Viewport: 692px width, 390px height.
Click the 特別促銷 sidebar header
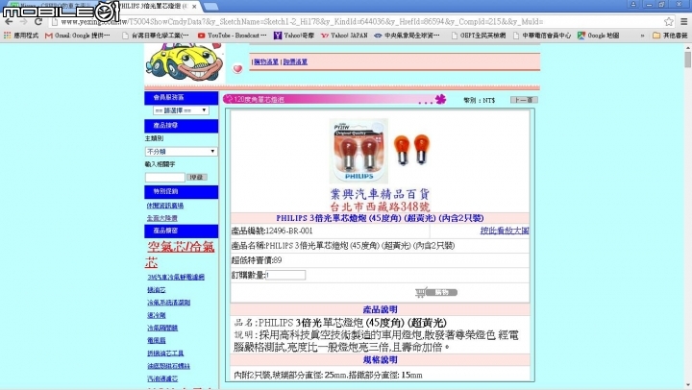(x=181, y=191)
